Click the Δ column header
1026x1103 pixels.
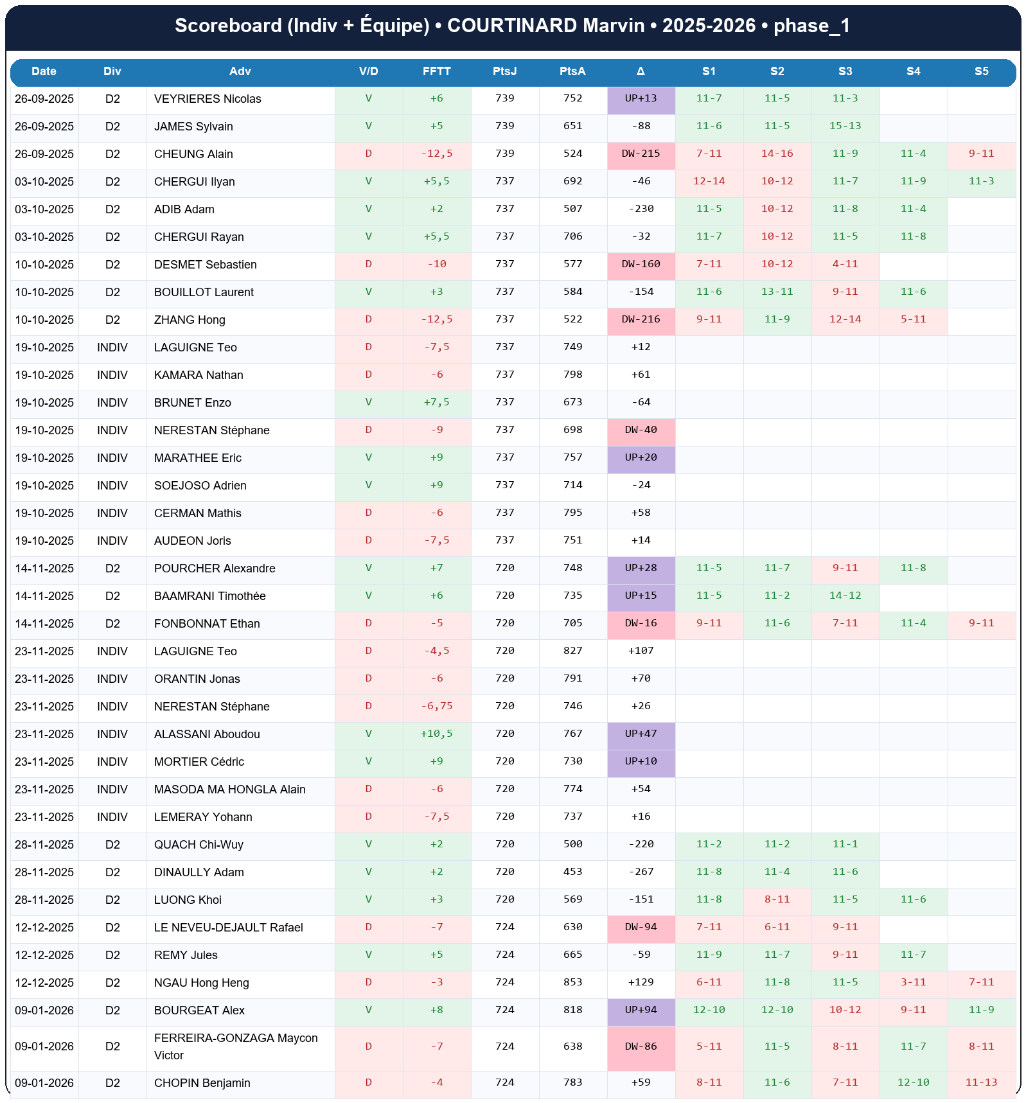(x=641, y=71)
